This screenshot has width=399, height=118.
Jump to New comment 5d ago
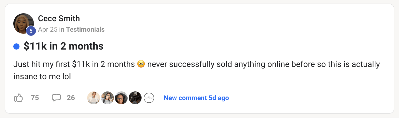(196, 98)
